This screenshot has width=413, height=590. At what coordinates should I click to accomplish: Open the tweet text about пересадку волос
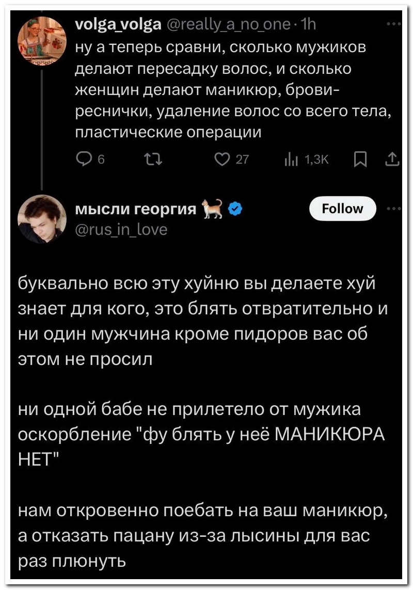coord(233,90)
